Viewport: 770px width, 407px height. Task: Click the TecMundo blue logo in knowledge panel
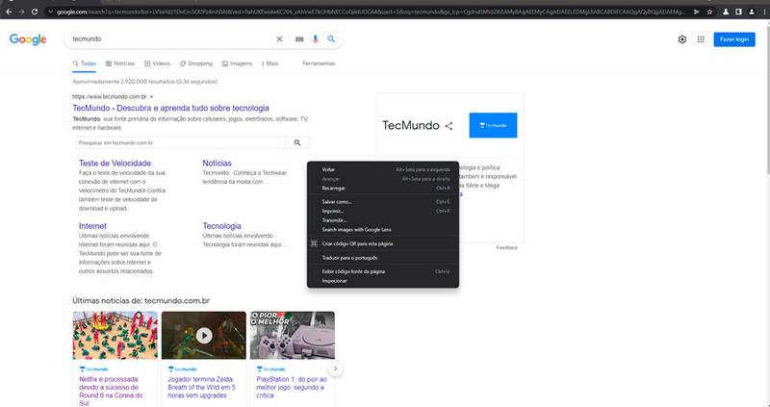tap(493, 125)
